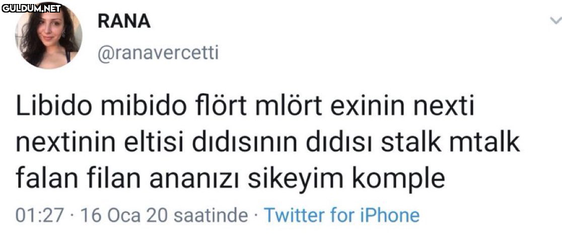This screenshot has height=241, width=562.
Task: Open the tweet options chevron menu
Action: point(555,21)
